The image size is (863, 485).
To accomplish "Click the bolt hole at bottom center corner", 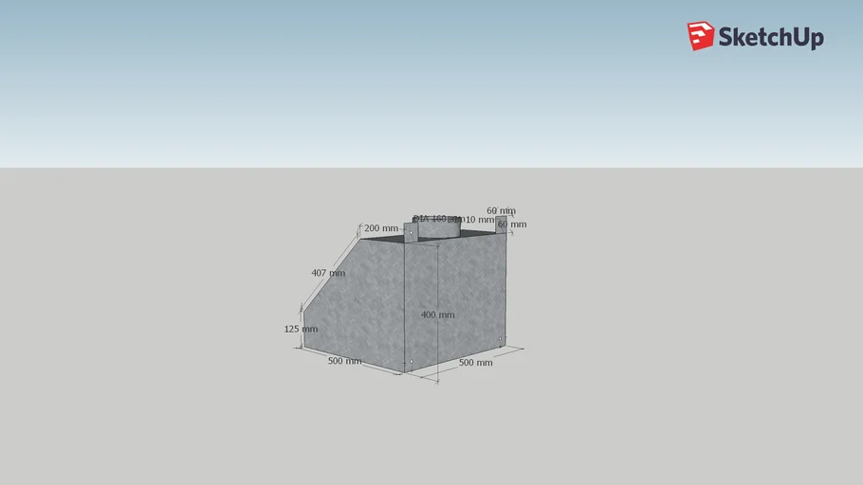I will pyautogui.click(x=411, y=362).
